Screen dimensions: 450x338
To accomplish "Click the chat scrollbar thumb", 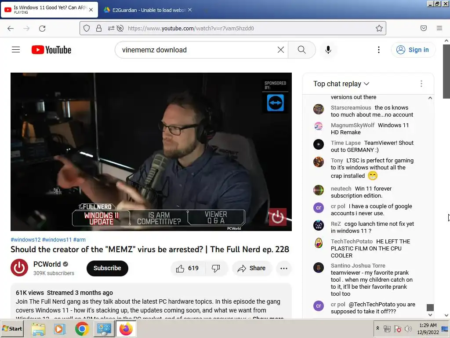I will [430, 307].
